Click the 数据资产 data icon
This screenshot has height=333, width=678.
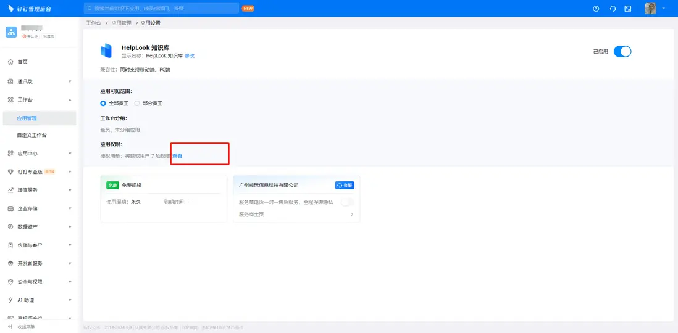click(x=11, y=227)
